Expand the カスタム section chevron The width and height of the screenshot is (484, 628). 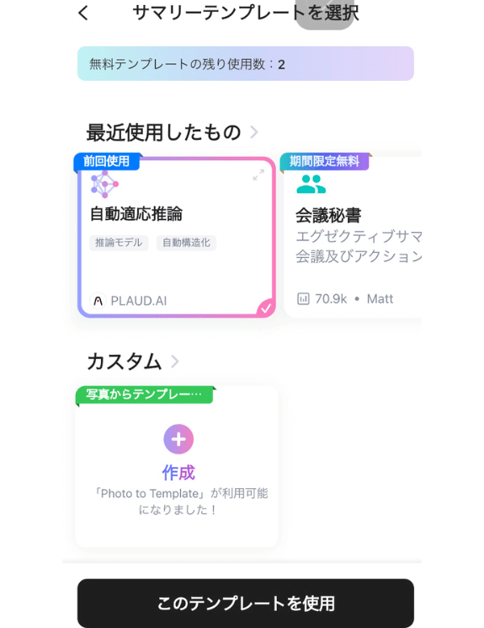[175, 362]
